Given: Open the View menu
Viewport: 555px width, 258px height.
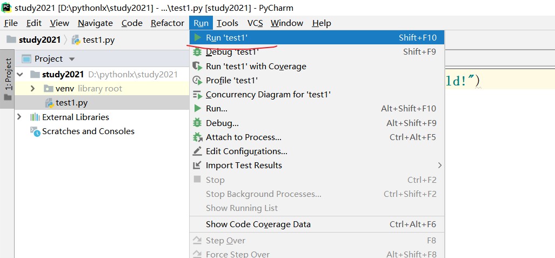Looking at the screenshot, I should click(59, 23).
